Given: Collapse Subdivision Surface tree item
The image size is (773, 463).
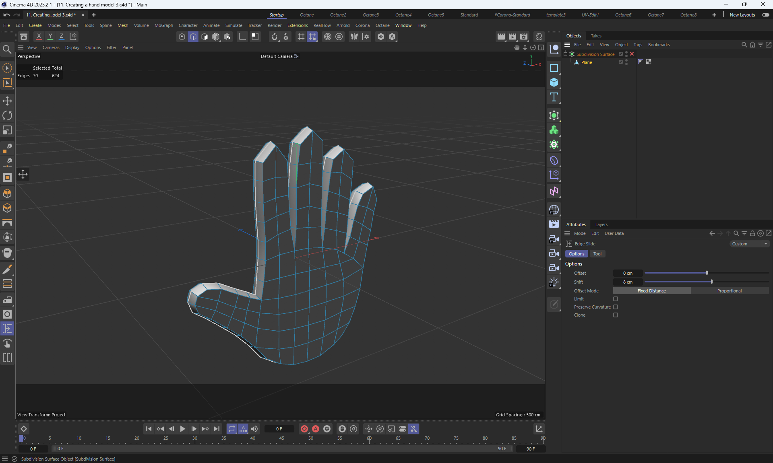Looking at the screenshot, I should pyautogui.click(x=565, y=54).
